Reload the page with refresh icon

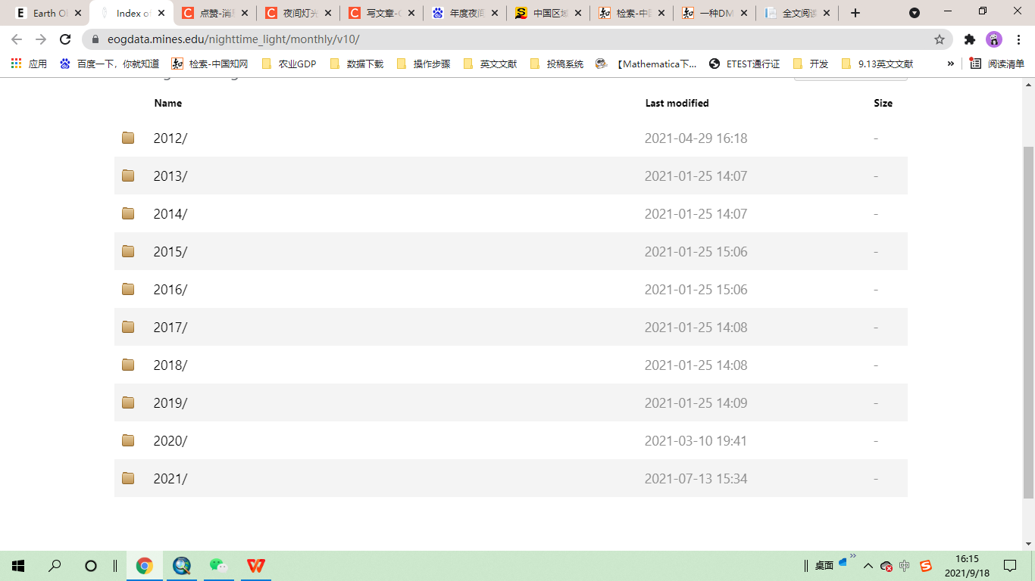coord(65,39)
